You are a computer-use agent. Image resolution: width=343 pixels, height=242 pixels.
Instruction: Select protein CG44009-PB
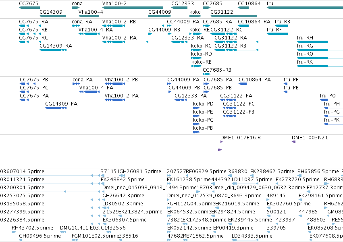pyautogui.click(x=184, y=88)
